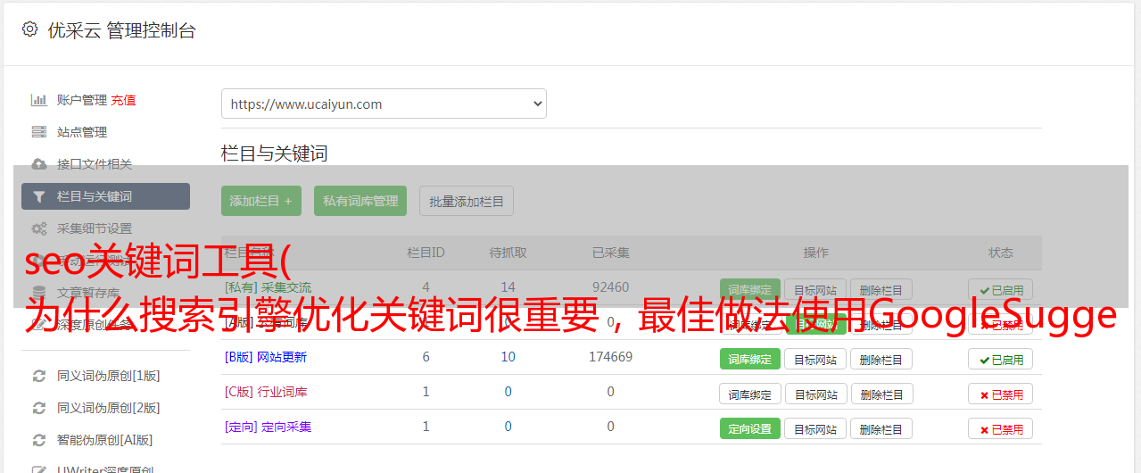Image resolution: width=1141 pixels, height=473 pixels.
Task: Click 词库绑定 for 网站更新 row
Action: click(x=749, y=359)
